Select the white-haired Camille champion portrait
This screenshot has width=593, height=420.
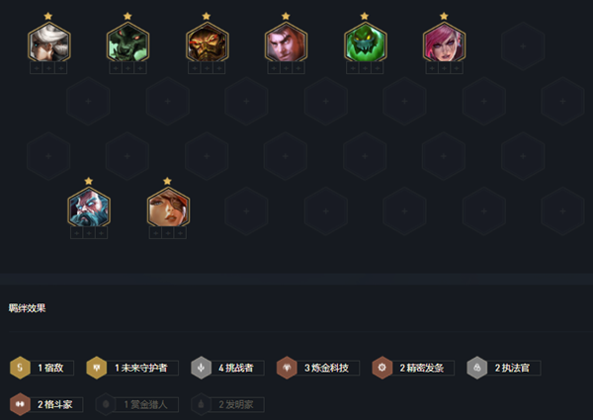[x=48, y=42]
